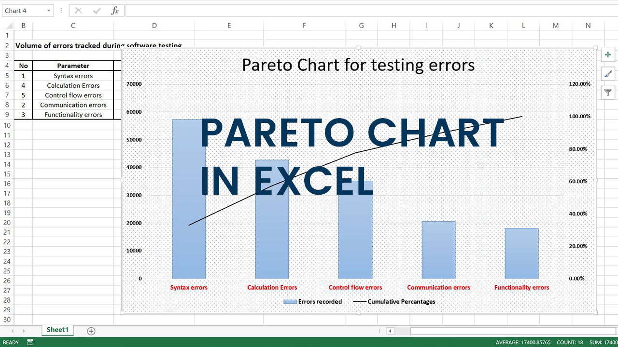This screenshot has height=347, width=618.
Task: Click the horizontal scrollbar left arrow
Action: 391,331
